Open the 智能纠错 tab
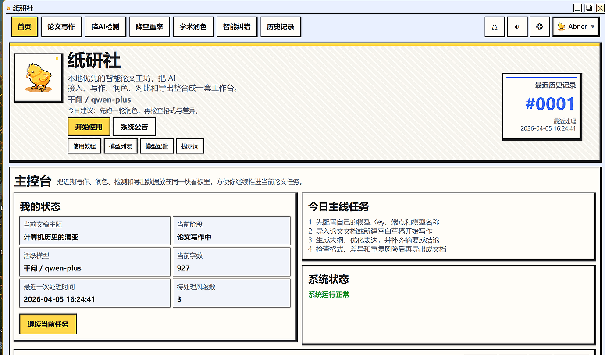Viewport: 605px width, 355px height. click(x=237, y=27)
